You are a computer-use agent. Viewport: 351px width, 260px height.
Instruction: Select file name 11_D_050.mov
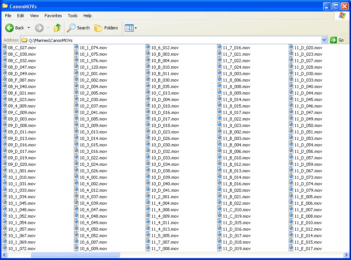308,125
